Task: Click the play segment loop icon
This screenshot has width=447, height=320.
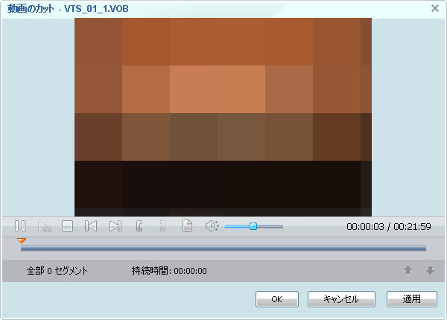Action: 44,226
